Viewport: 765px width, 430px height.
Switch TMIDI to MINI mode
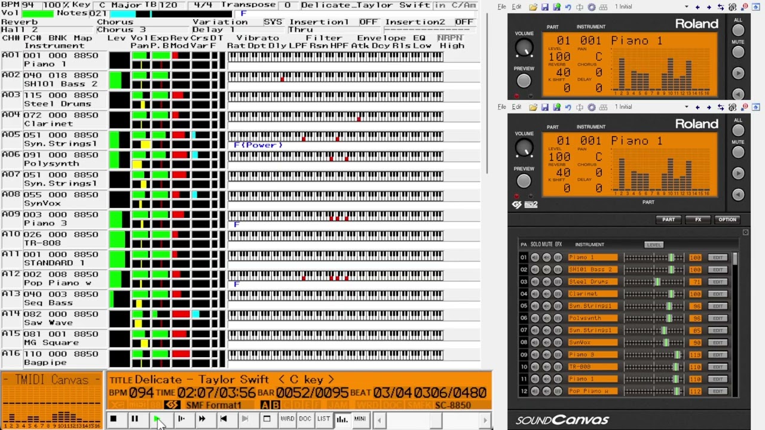pyautogui.click(x=360, y=419)
